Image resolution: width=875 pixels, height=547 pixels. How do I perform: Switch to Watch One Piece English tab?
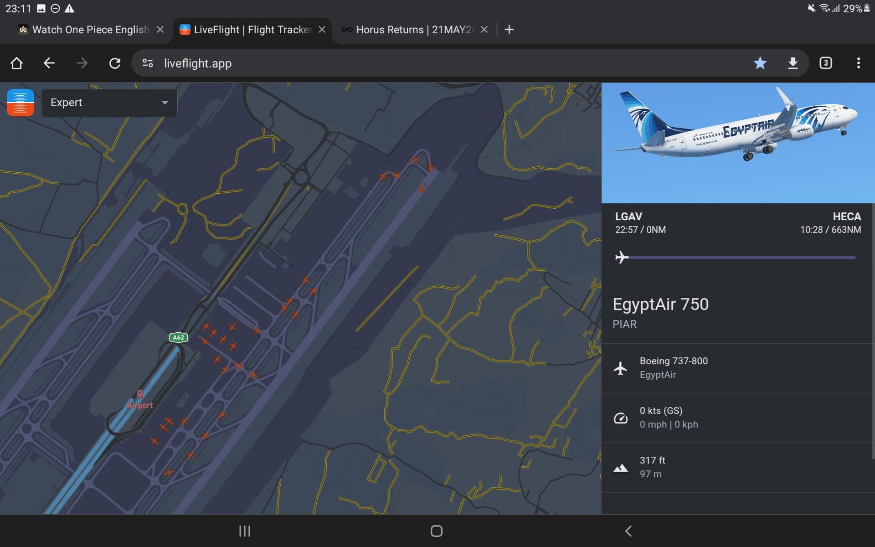point(90,30)
